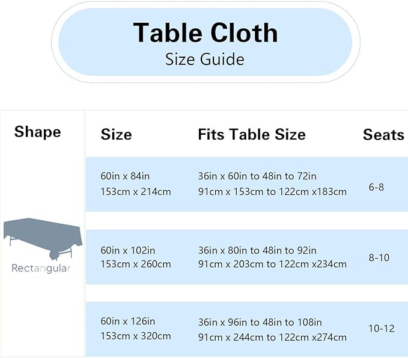Click the 153cm x 260cm metric size
The width and height of the screenshot is (408, 358).
(x=136, y=264)
